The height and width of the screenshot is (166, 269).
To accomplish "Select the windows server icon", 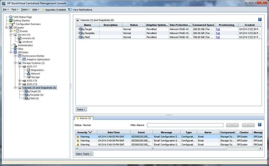I will click(20, 42).
